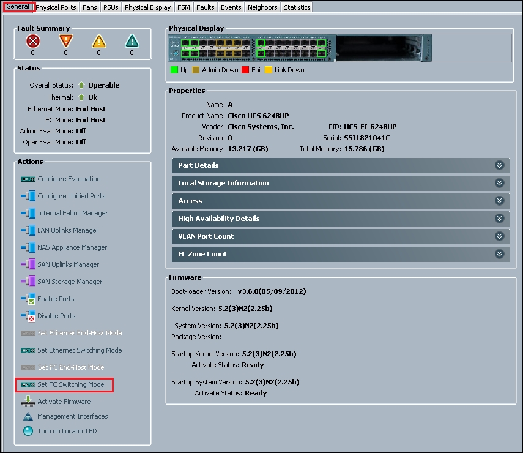Click the critical fault red X icon
The image size is (523, 453).
pyautogui.click(x=32, y=41)
